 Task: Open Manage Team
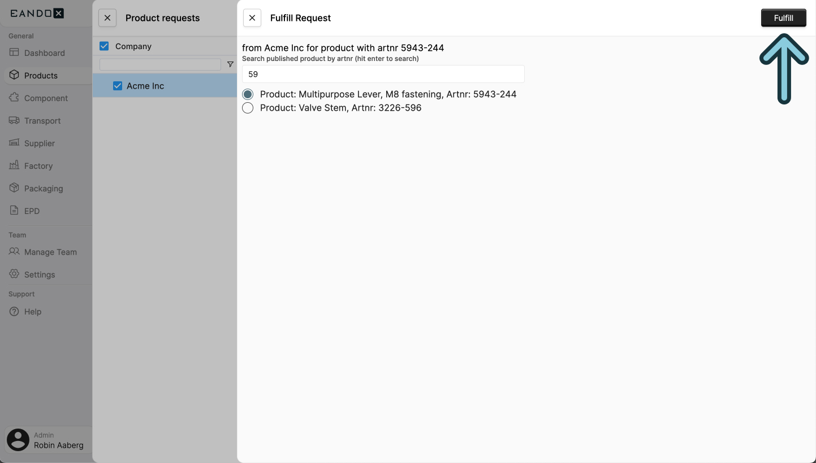[50, 252]
